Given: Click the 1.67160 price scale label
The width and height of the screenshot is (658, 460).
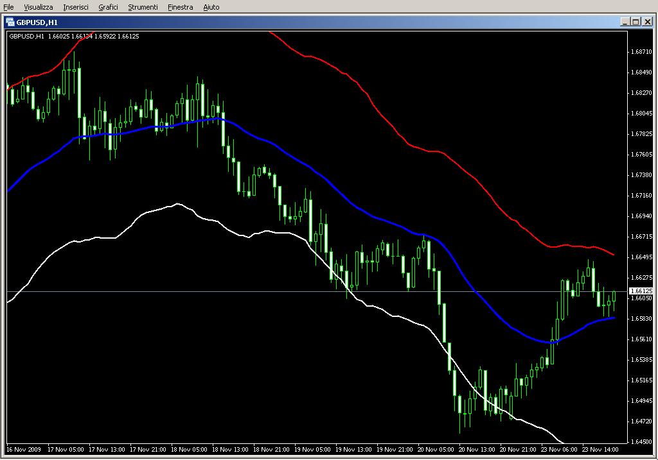Looking at the screenshot, I should [x=642, y=195].
